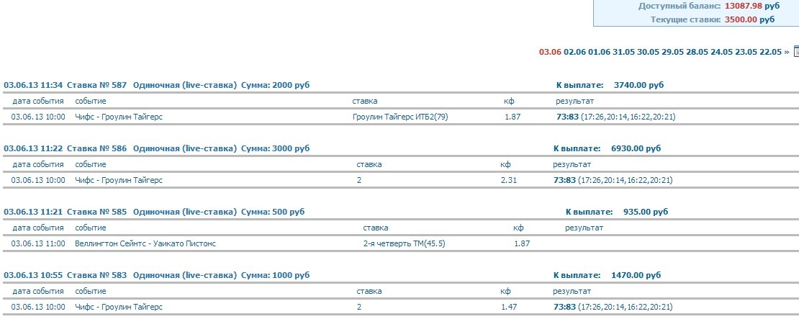
Task: Open bets for 31.05
Action: point(623,52)
